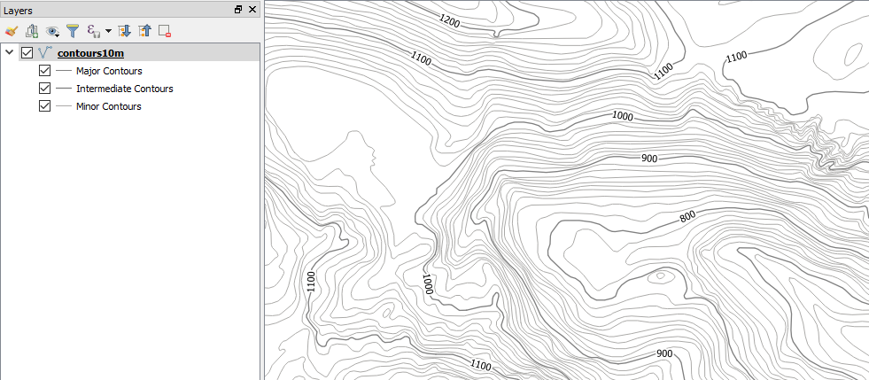Screen dimensions: 869x380
Task: Click the 800 contour label on map
Action: pyautogui.click(x=687, y=217)
